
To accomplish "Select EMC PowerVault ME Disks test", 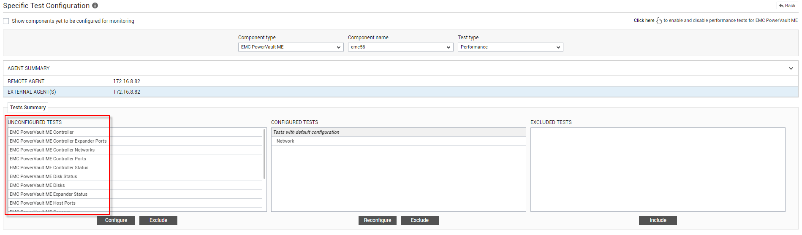I will click(x=135, y=185).
